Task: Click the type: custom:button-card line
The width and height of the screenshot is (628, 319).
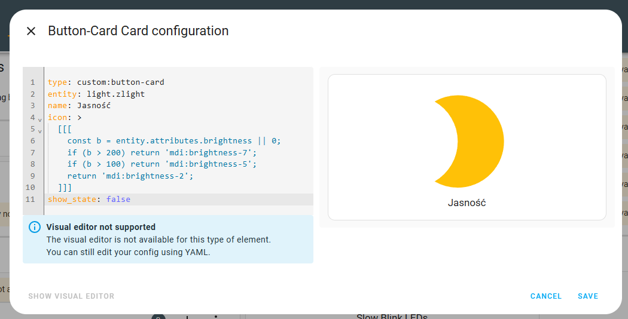Action: click(x=106, y=82)
